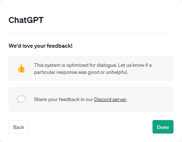182x142 pixels.
Task: Click the word "feedback!" in the bold heading
Action: point(60,46)
